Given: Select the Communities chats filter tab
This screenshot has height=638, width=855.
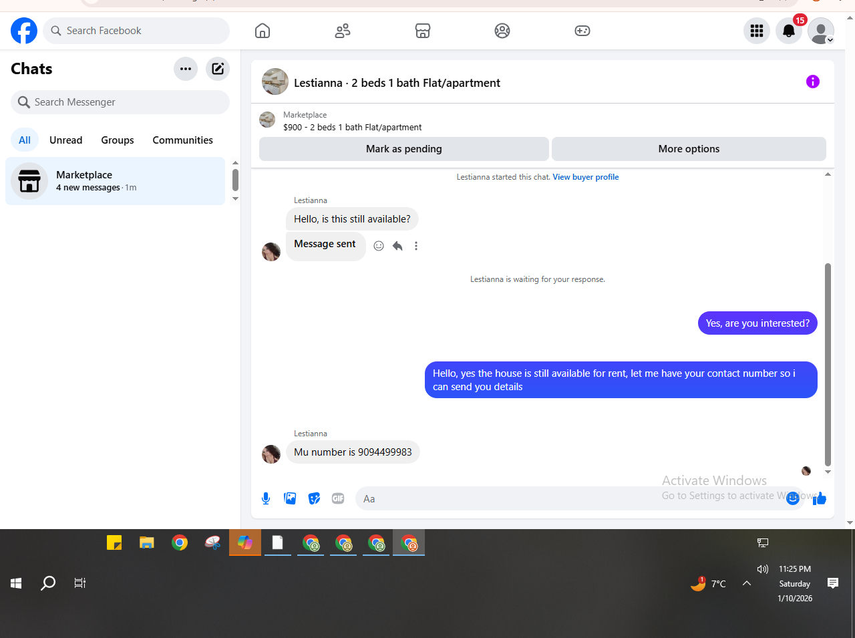Looking at the screenshot, I should 182,140.
